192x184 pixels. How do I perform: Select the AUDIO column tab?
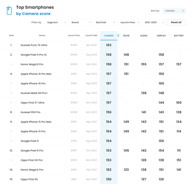[x=144, y=36]
